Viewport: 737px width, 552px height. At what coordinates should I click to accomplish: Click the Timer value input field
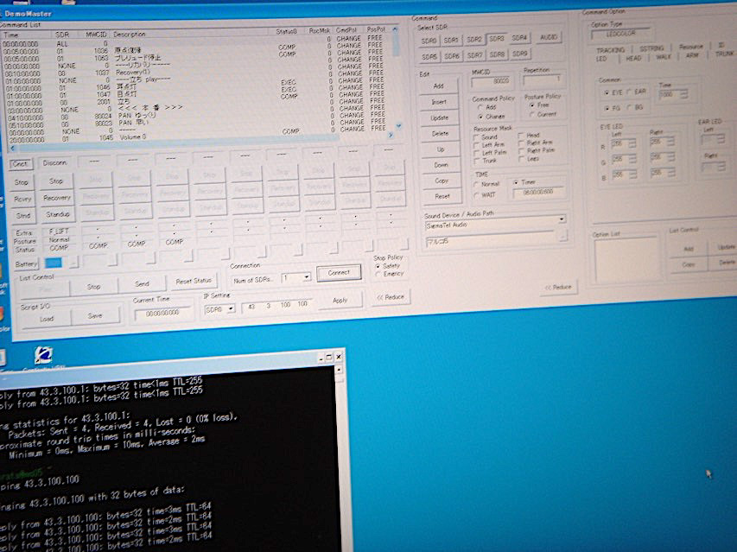(537, 193)
